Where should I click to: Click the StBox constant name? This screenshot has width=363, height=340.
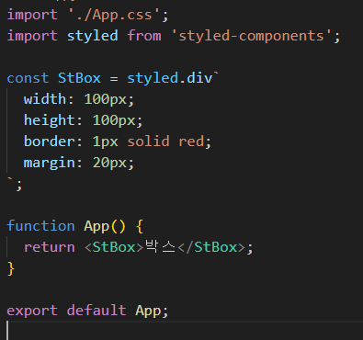point(79,78)
